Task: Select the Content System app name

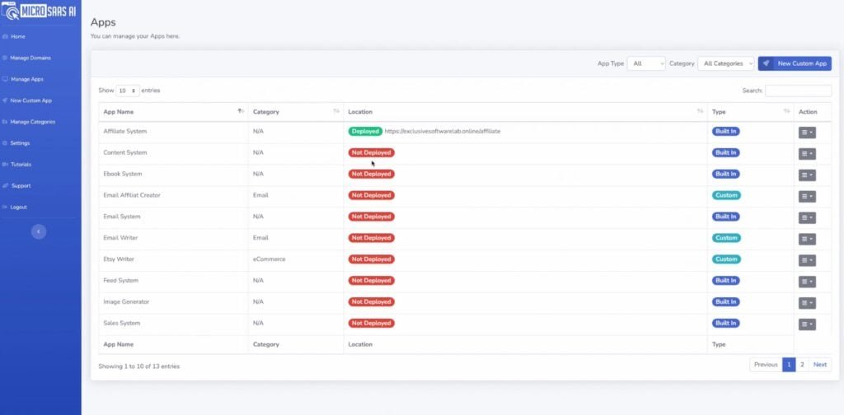Action: (125, 152)
